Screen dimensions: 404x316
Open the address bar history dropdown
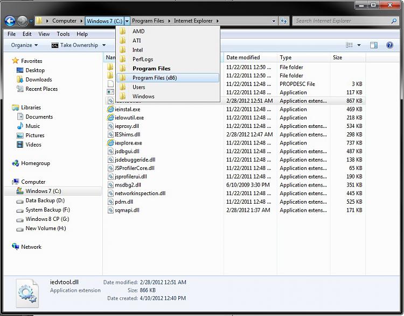point(274,21)
